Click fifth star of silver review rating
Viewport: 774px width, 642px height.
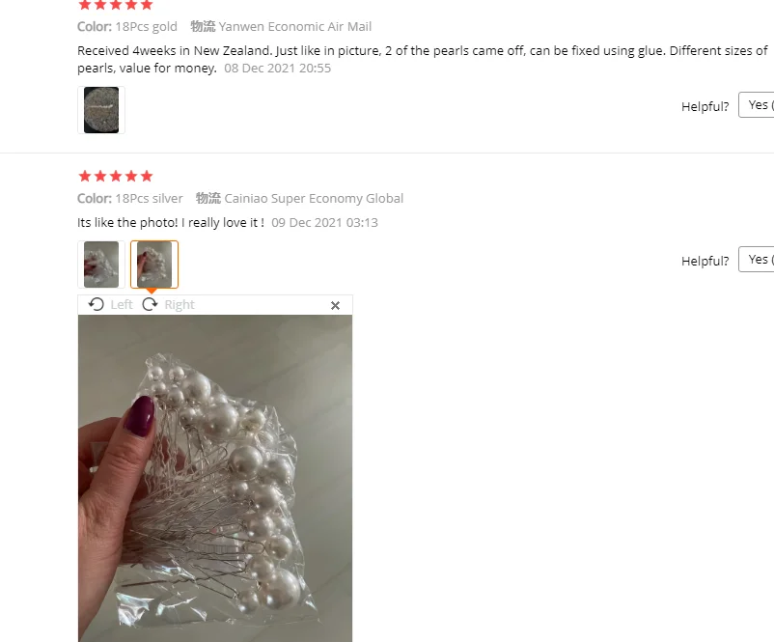[147, 176]
